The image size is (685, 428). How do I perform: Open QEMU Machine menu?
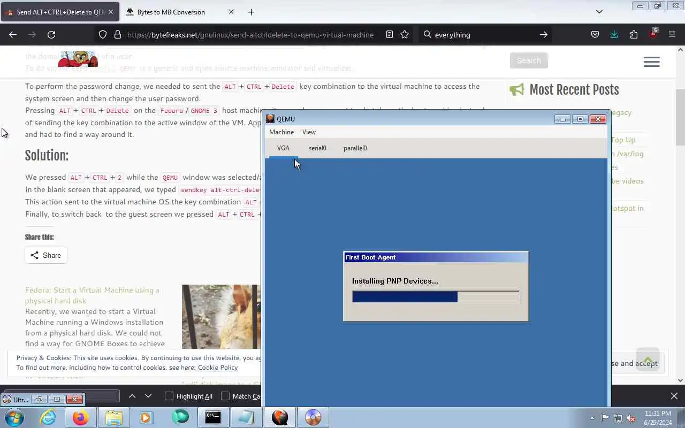[281, 132]
